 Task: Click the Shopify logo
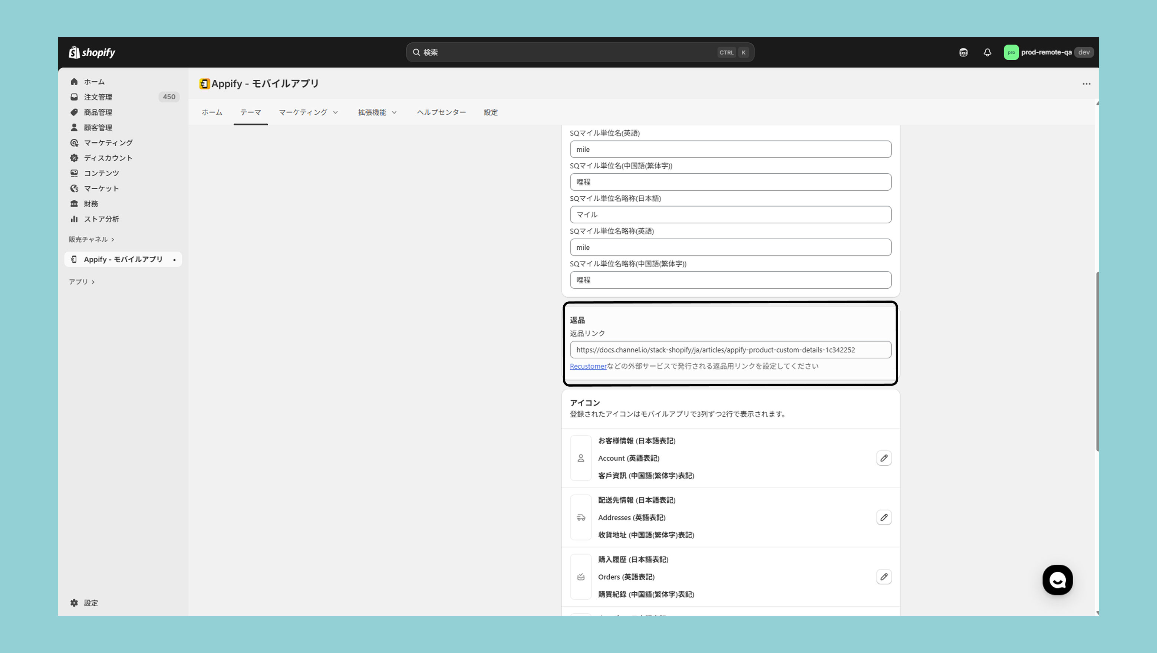point(92,52)
